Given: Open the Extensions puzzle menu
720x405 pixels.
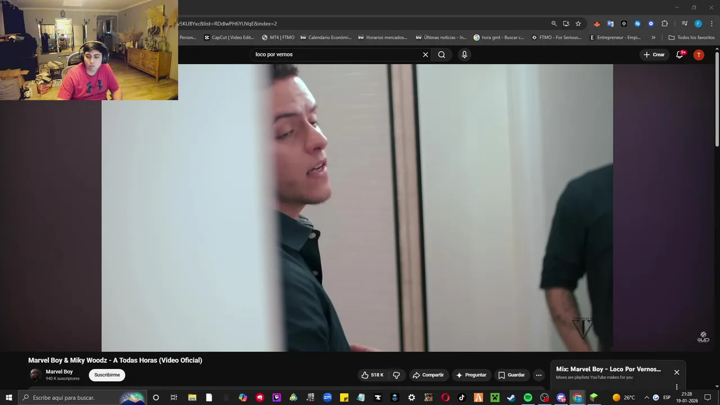Looking at the screenshot, I should point(664,24).
